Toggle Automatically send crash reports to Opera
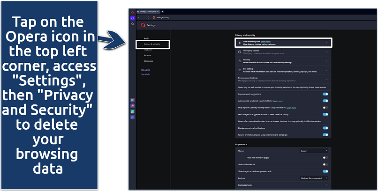This screenshot has height=191, width=378. pyautogui.click(x=325, y=101)
